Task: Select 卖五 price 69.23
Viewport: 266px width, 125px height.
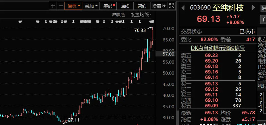Action: click(x=211, y=55)
